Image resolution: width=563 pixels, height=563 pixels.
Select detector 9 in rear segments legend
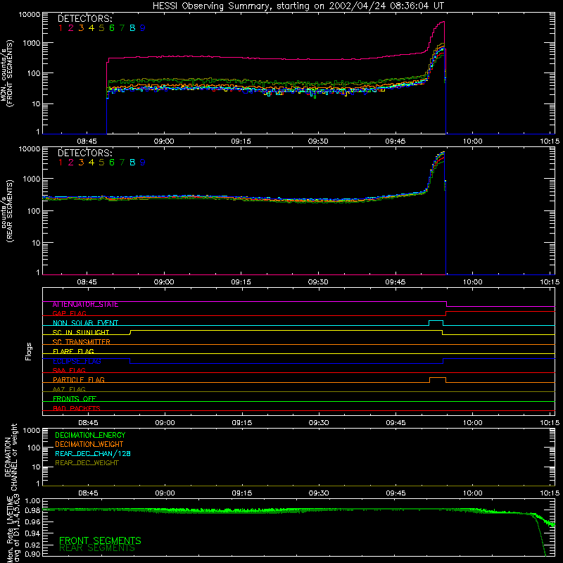coord(143,163)
